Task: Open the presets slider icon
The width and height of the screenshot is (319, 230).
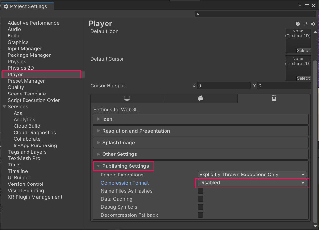Action: click(305, 24)
